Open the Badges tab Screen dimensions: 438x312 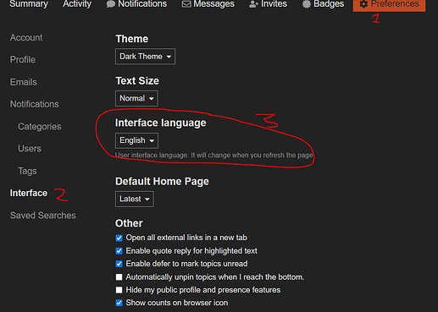pos(323,4)
